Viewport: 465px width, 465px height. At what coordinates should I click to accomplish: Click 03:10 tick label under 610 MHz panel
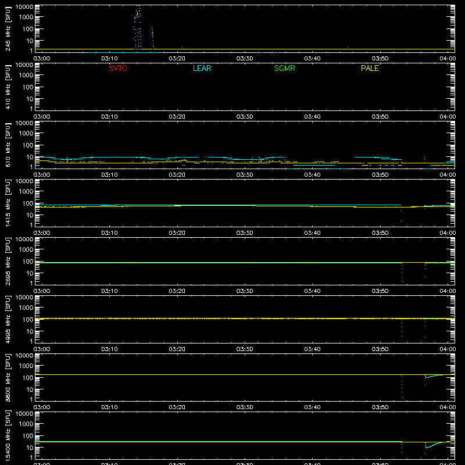[109, 175]
